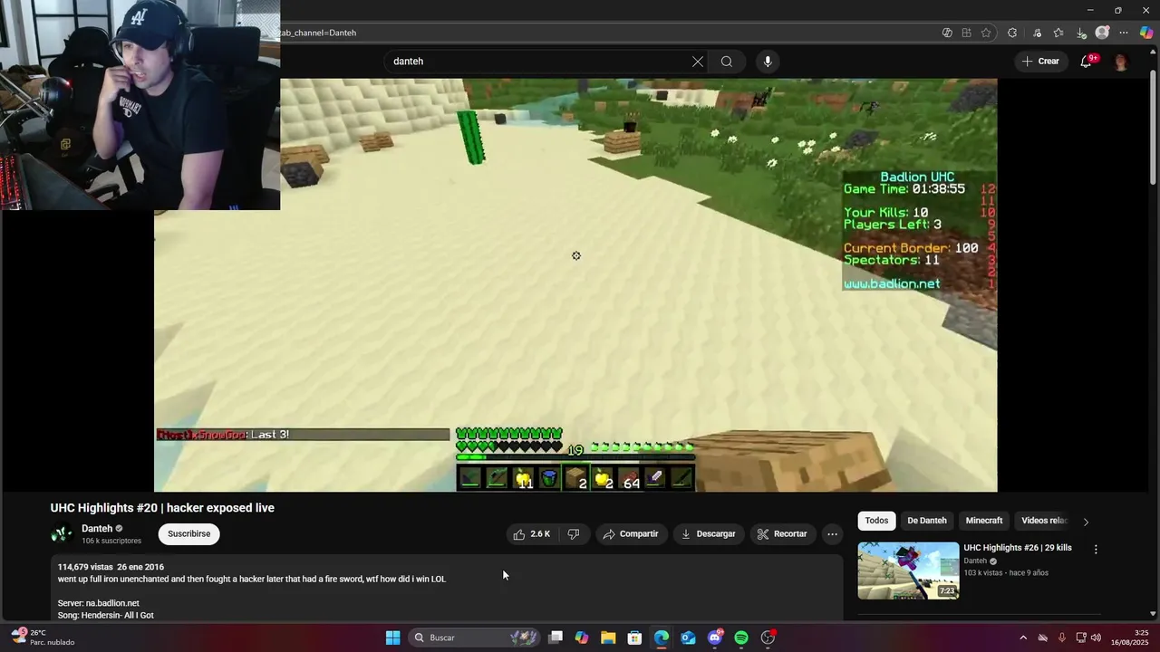Open the weather widget showing 26°C

(x=42, y=638)
